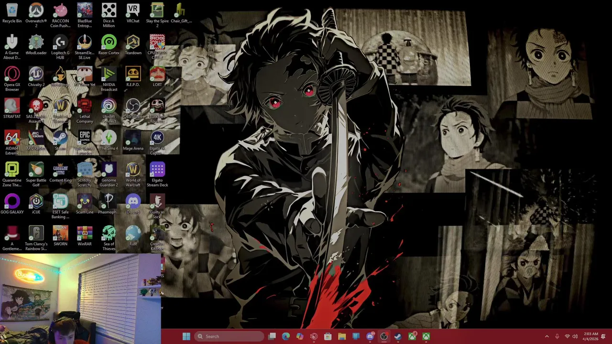Open the Windows Start menu
The image size is (612, 344).
point(186,336)
